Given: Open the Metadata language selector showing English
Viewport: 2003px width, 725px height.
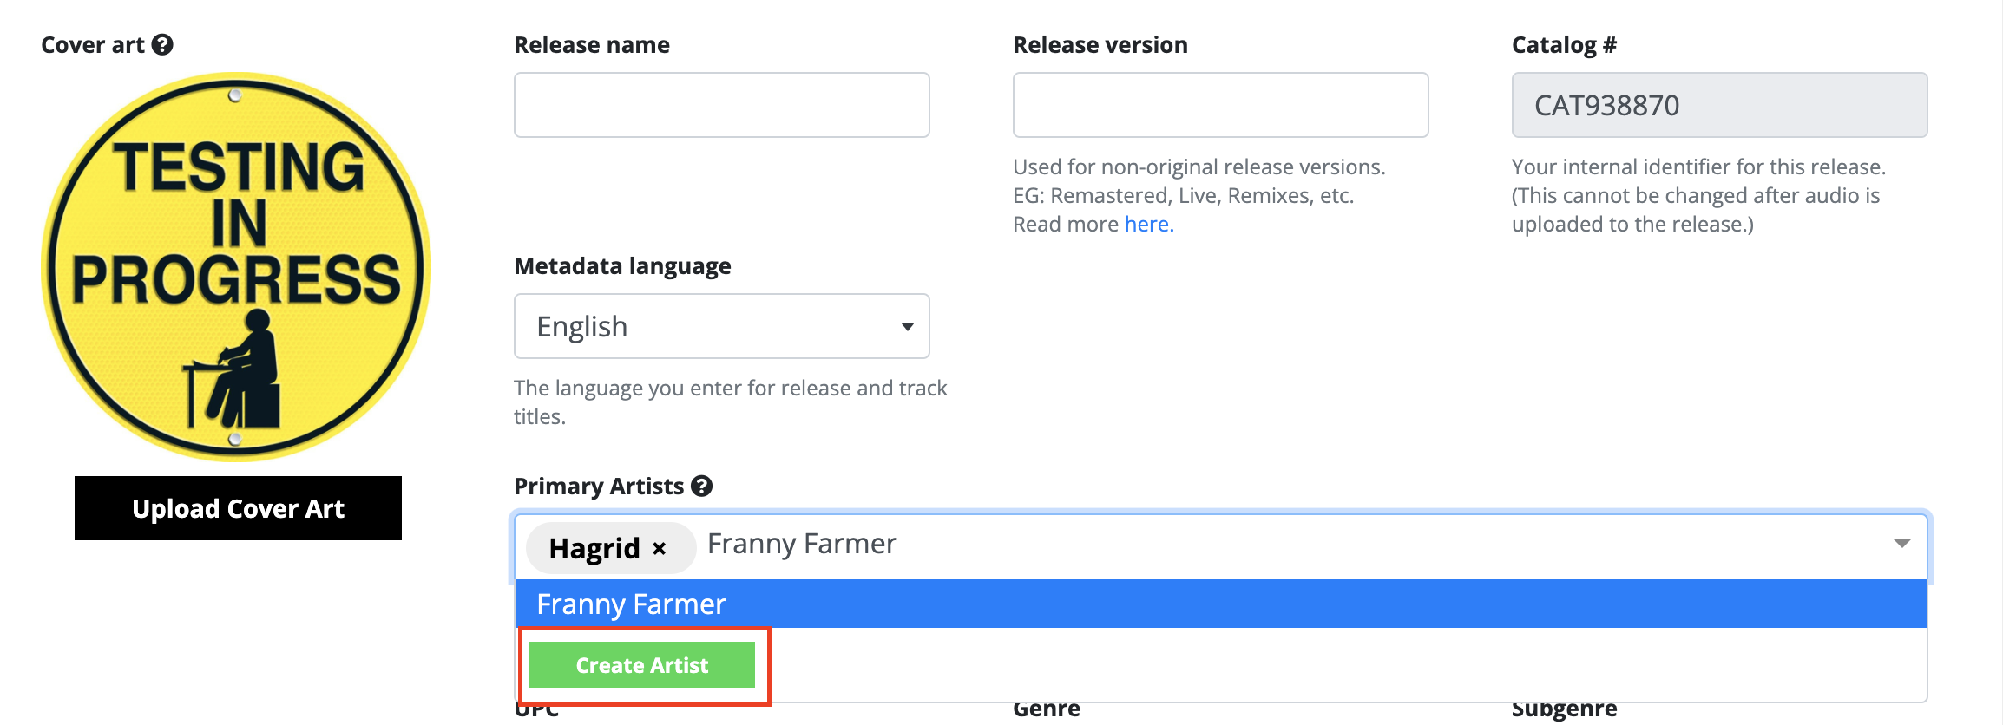Looking at the screenshot, I should click(x=722, y=326).
